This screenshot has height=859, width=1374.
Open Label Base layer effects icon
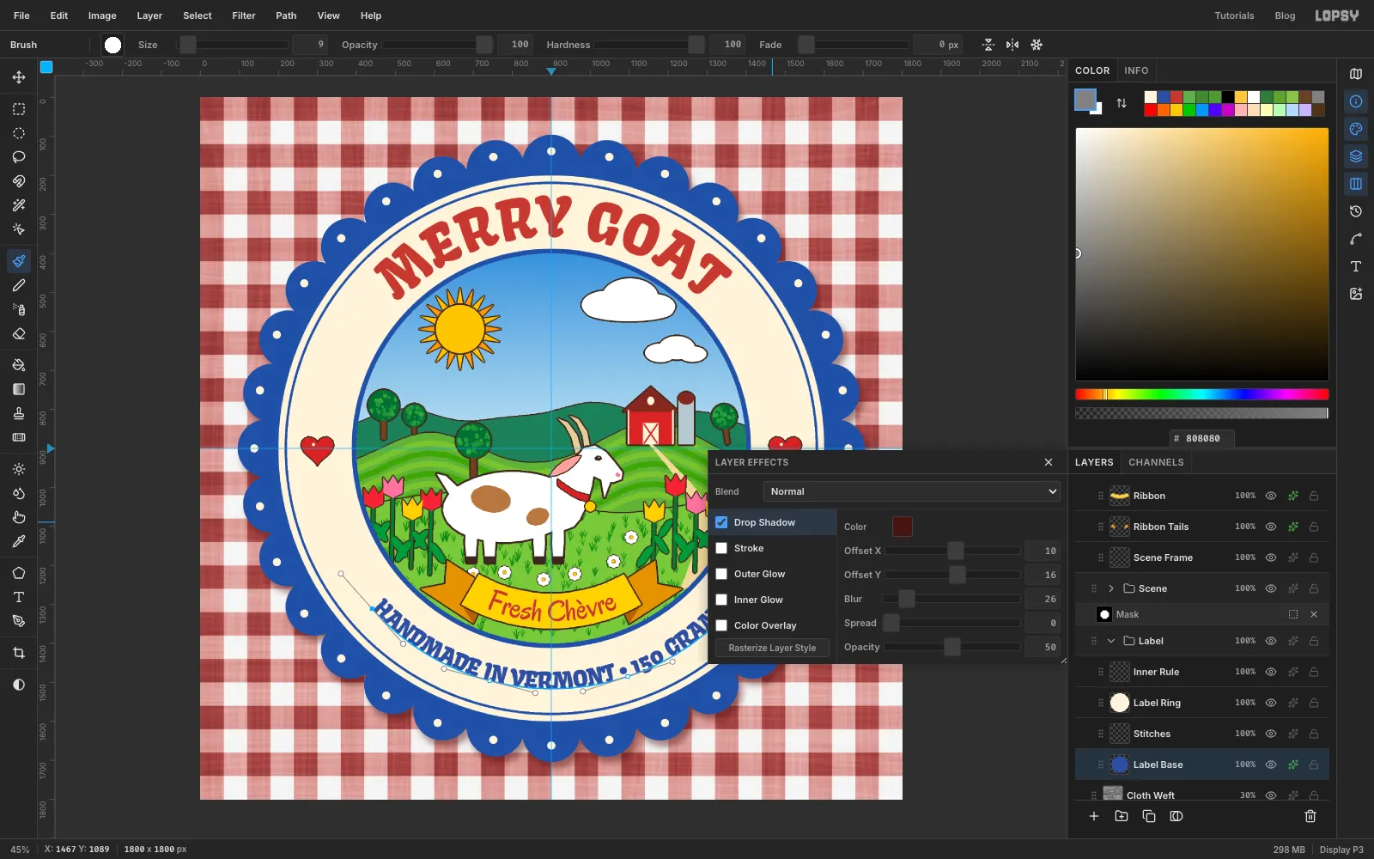point(1292,765)
